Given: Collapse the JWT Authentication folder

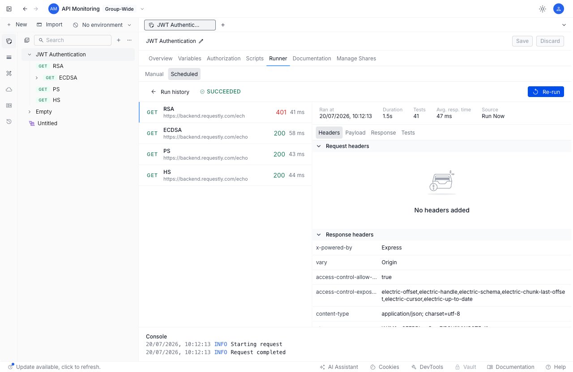Looking at the screenshot, I should pos(30,55).
